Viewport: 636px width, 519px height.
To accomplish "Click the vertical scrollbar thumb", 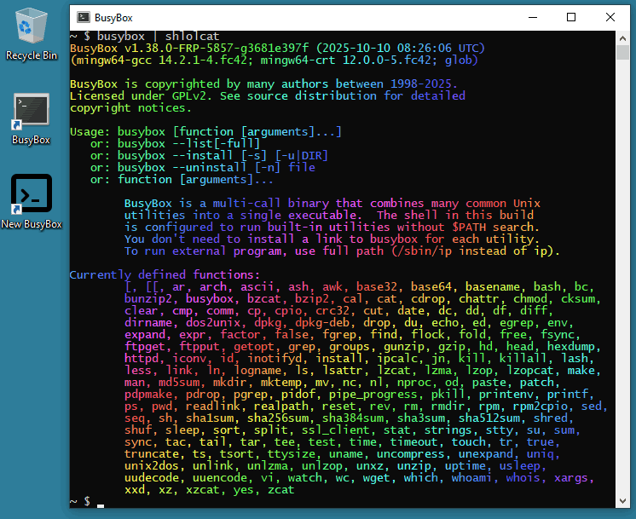I will (x=622, y=52).
